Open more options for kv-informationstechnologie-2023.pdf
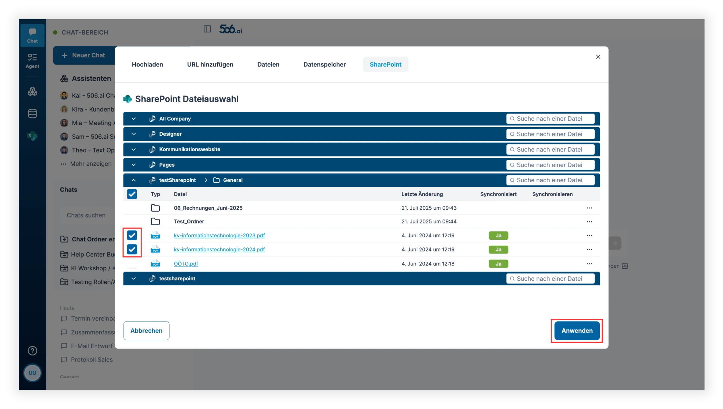Image resolution: width=723 pixels, height=409 pixels. [x=590, y=235]
